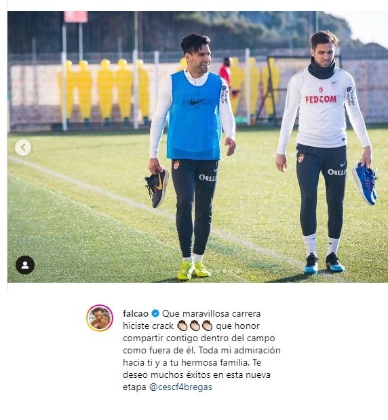The image size is (388, 420).
Task: Open the falcao username link
Action: point(136,313)
